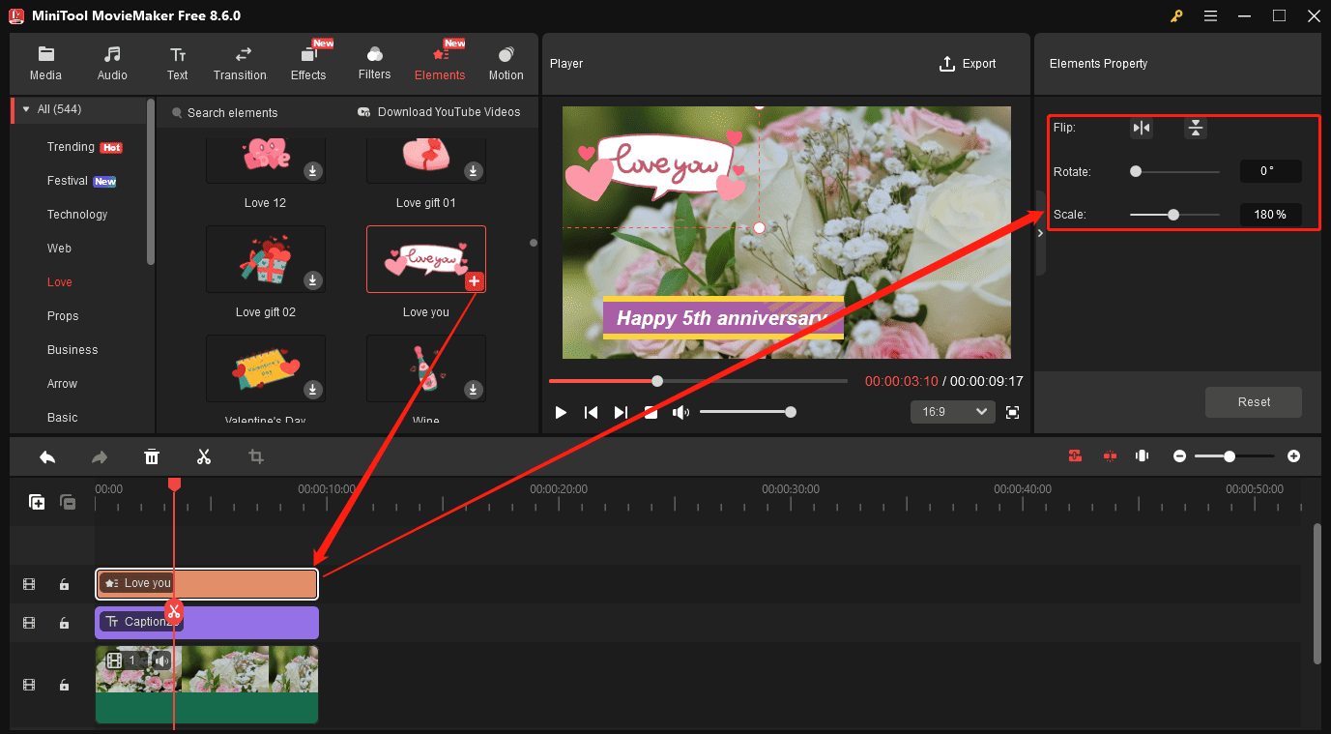Switch to the Text tab
Image resolution: width=1331 pixels, height=734 pixels.
pyautogui.click(x=177, y=64)
